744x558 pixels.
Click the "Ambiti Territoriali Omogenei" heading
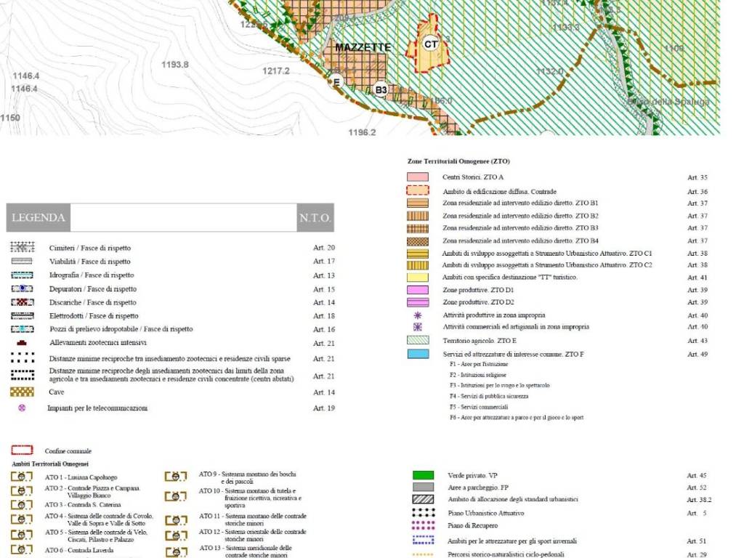tap(50, 464)
